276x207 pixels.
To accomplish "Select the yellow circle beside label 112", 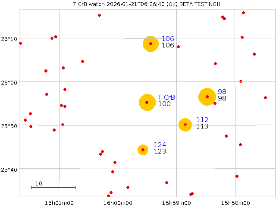I will 185,125.
